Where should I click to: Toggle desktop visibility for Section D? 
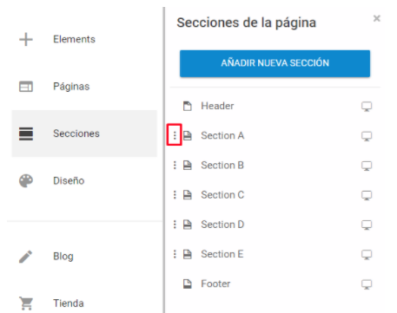point(367,225)
